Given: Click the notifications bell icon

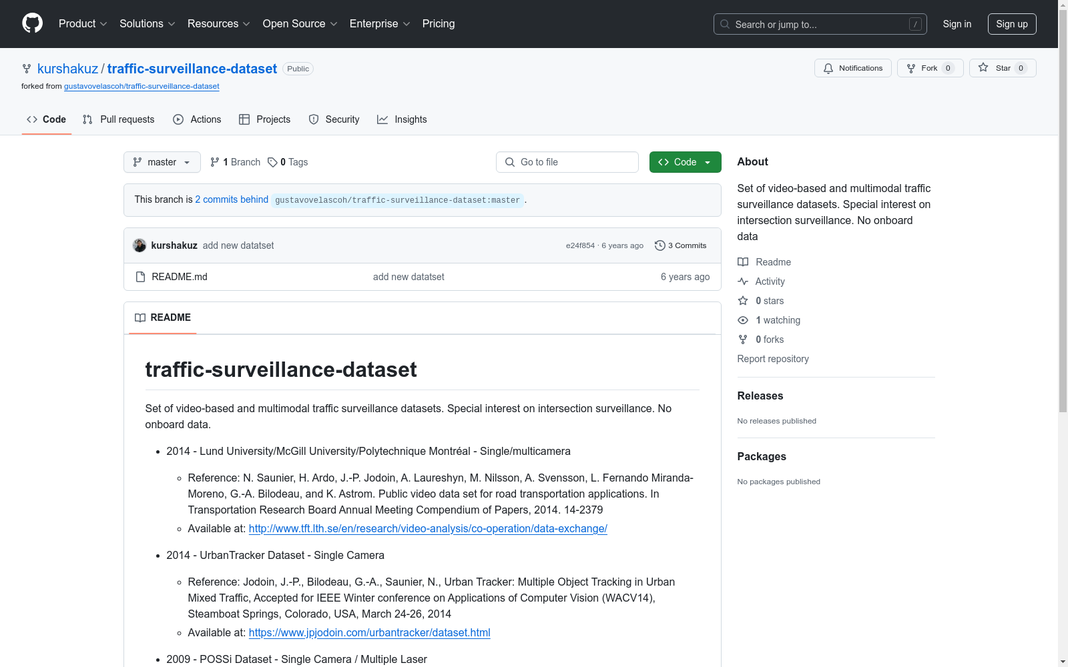Looking at the screenshot, I should 828,68.
